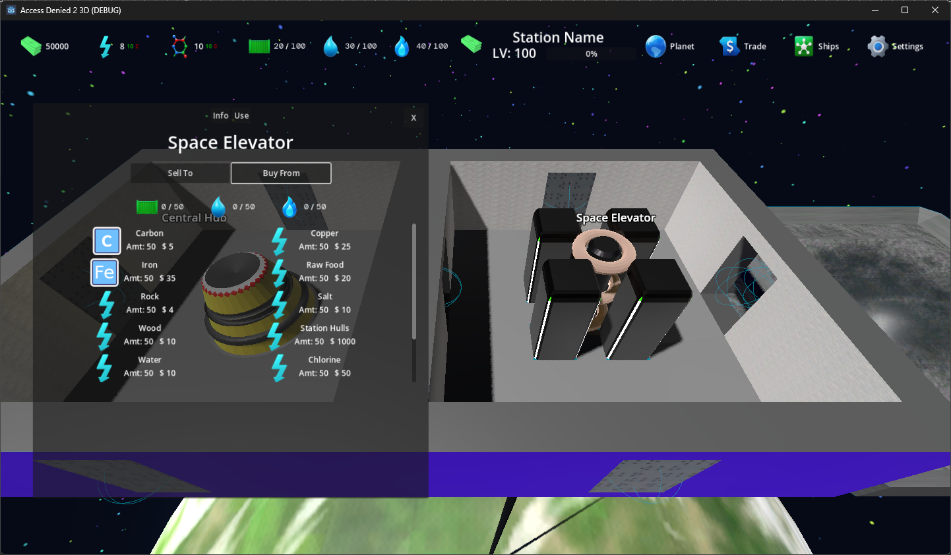Viewport: 951px width, 555px height.
Task: Switch to the Buy From tab
Action: coord(281,173)
